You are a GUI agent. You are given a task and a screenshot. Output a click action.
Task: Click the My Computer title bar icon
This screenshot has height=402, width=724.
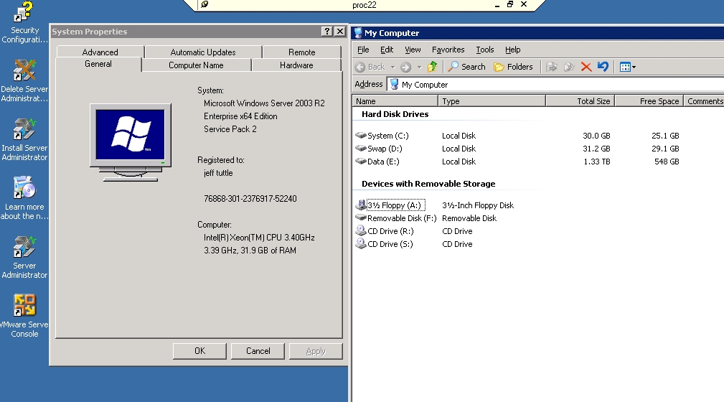[x=358, y=33]
